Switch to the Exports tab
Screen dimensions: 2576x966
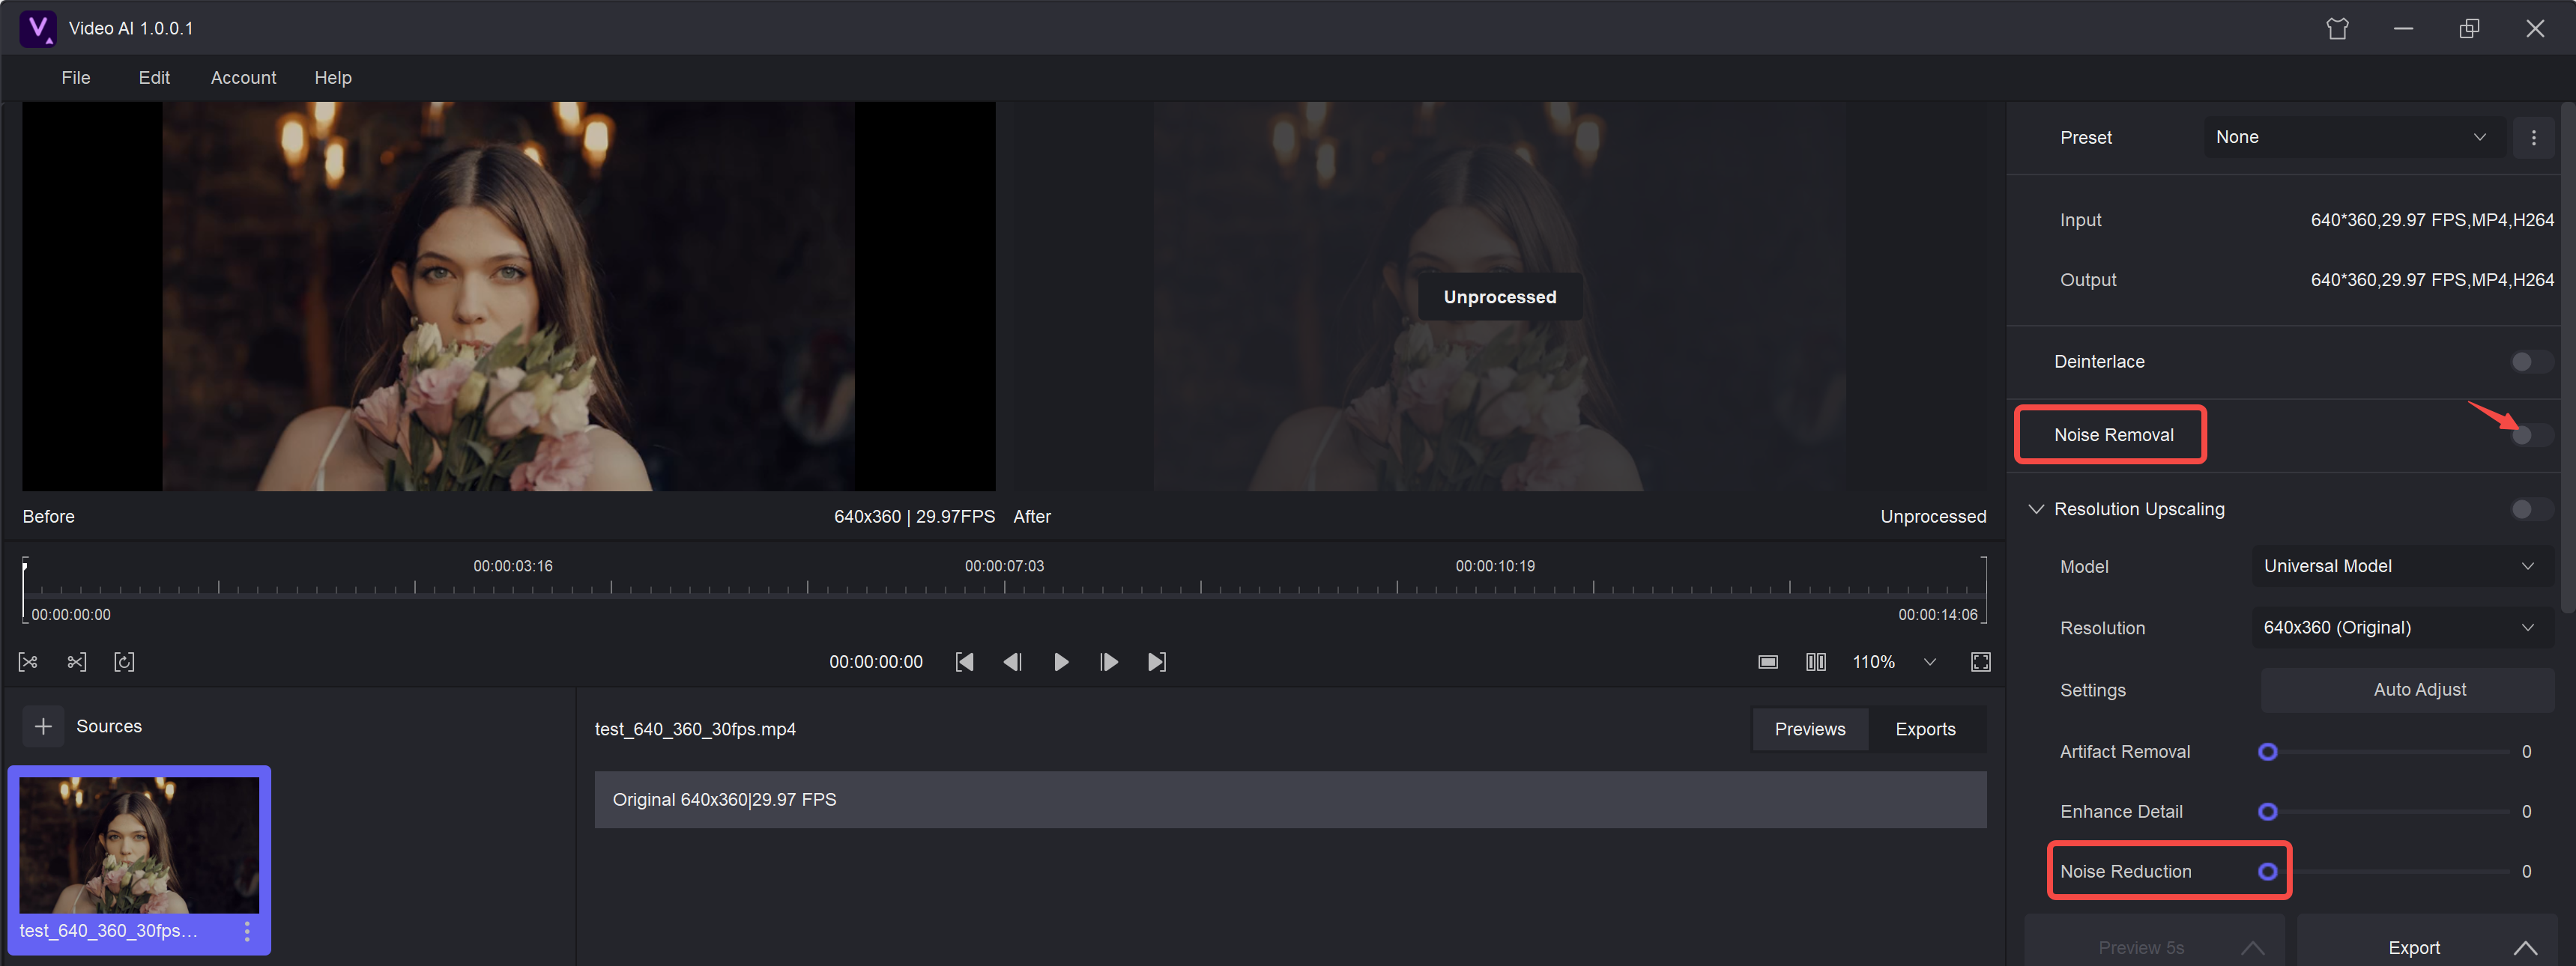1925,729
